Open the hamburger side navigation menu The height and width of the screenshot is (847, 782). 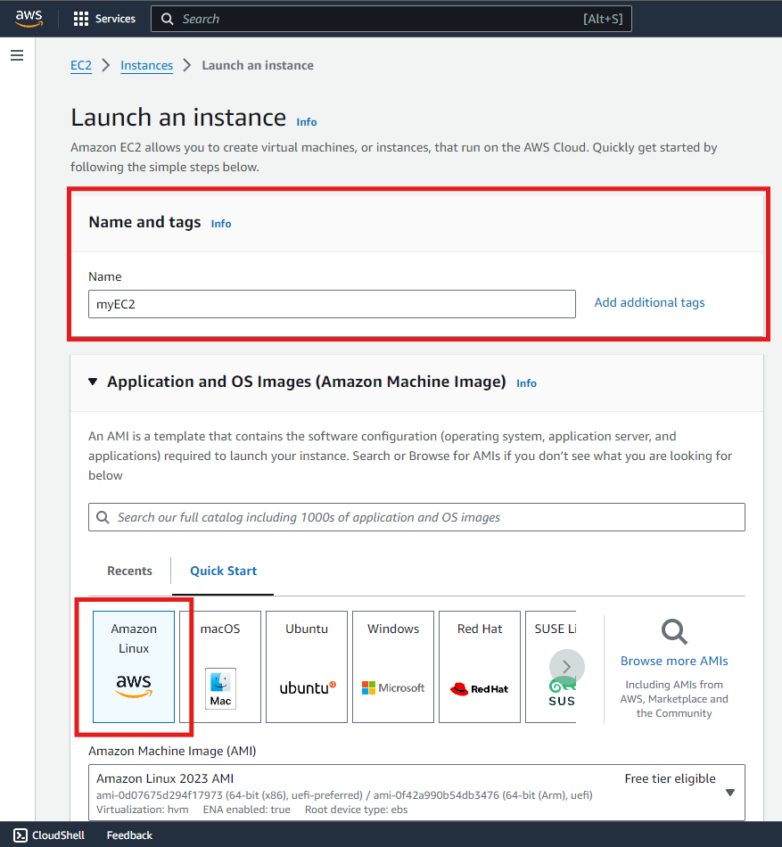click(x=17, y=56)
